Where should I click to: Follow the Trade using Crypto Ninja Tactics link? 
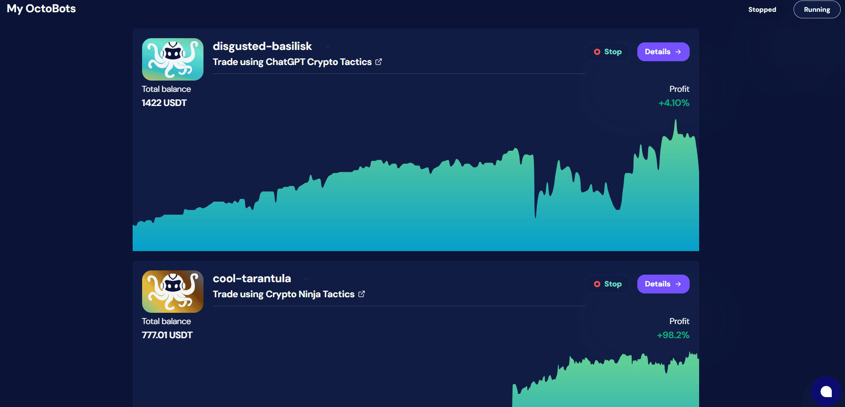click(x=284, y=294)
